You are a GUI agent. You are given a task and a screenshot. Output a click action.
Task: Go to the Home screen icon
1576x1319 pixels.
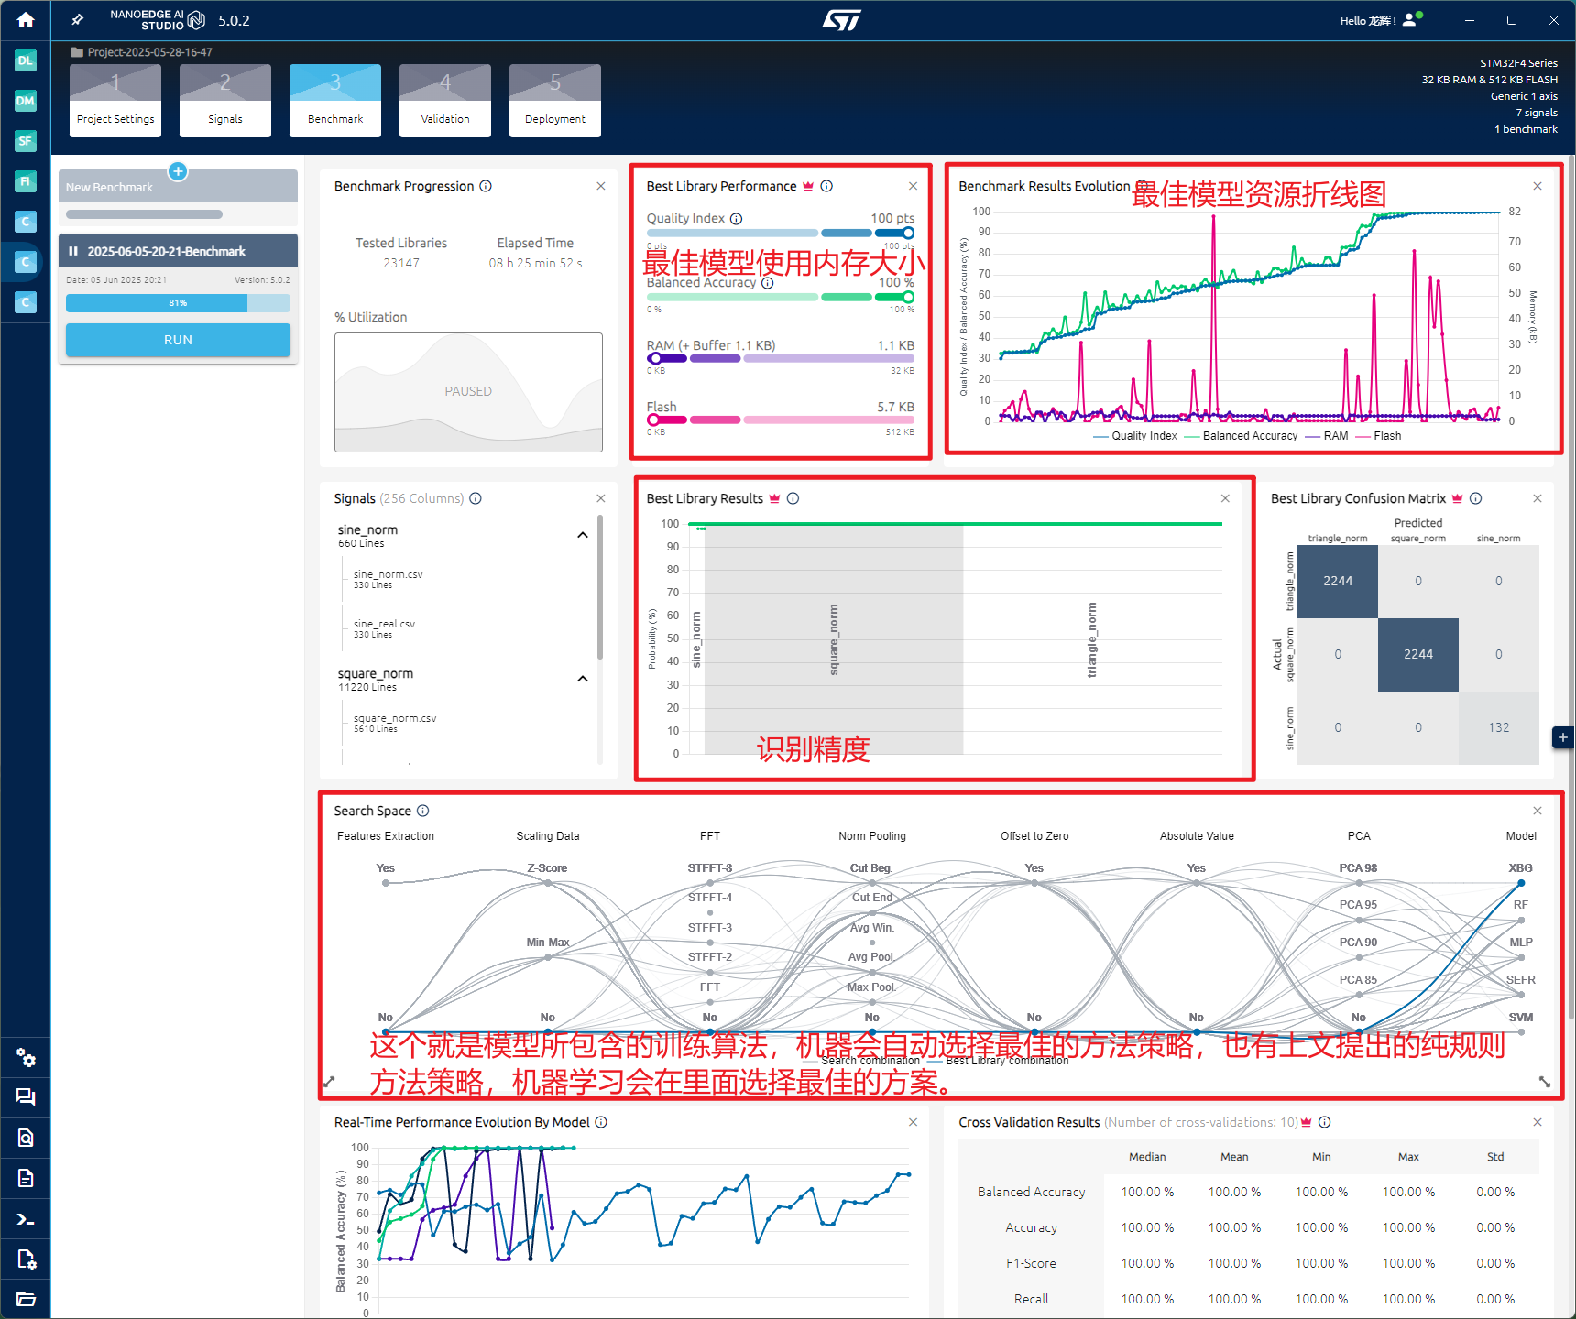[26, 19]
